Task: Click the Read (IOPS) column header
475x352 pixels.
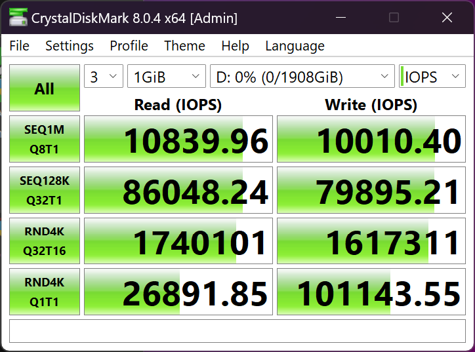Action: pos(178,105)
